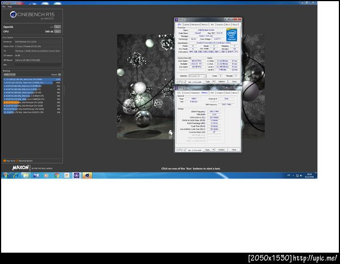The width and height of the screenshot is (340, 264).
Task: Select Graphics tab in CPU-tab CPU-Z window
Action: pyautogui.click(x=220, y=25)
